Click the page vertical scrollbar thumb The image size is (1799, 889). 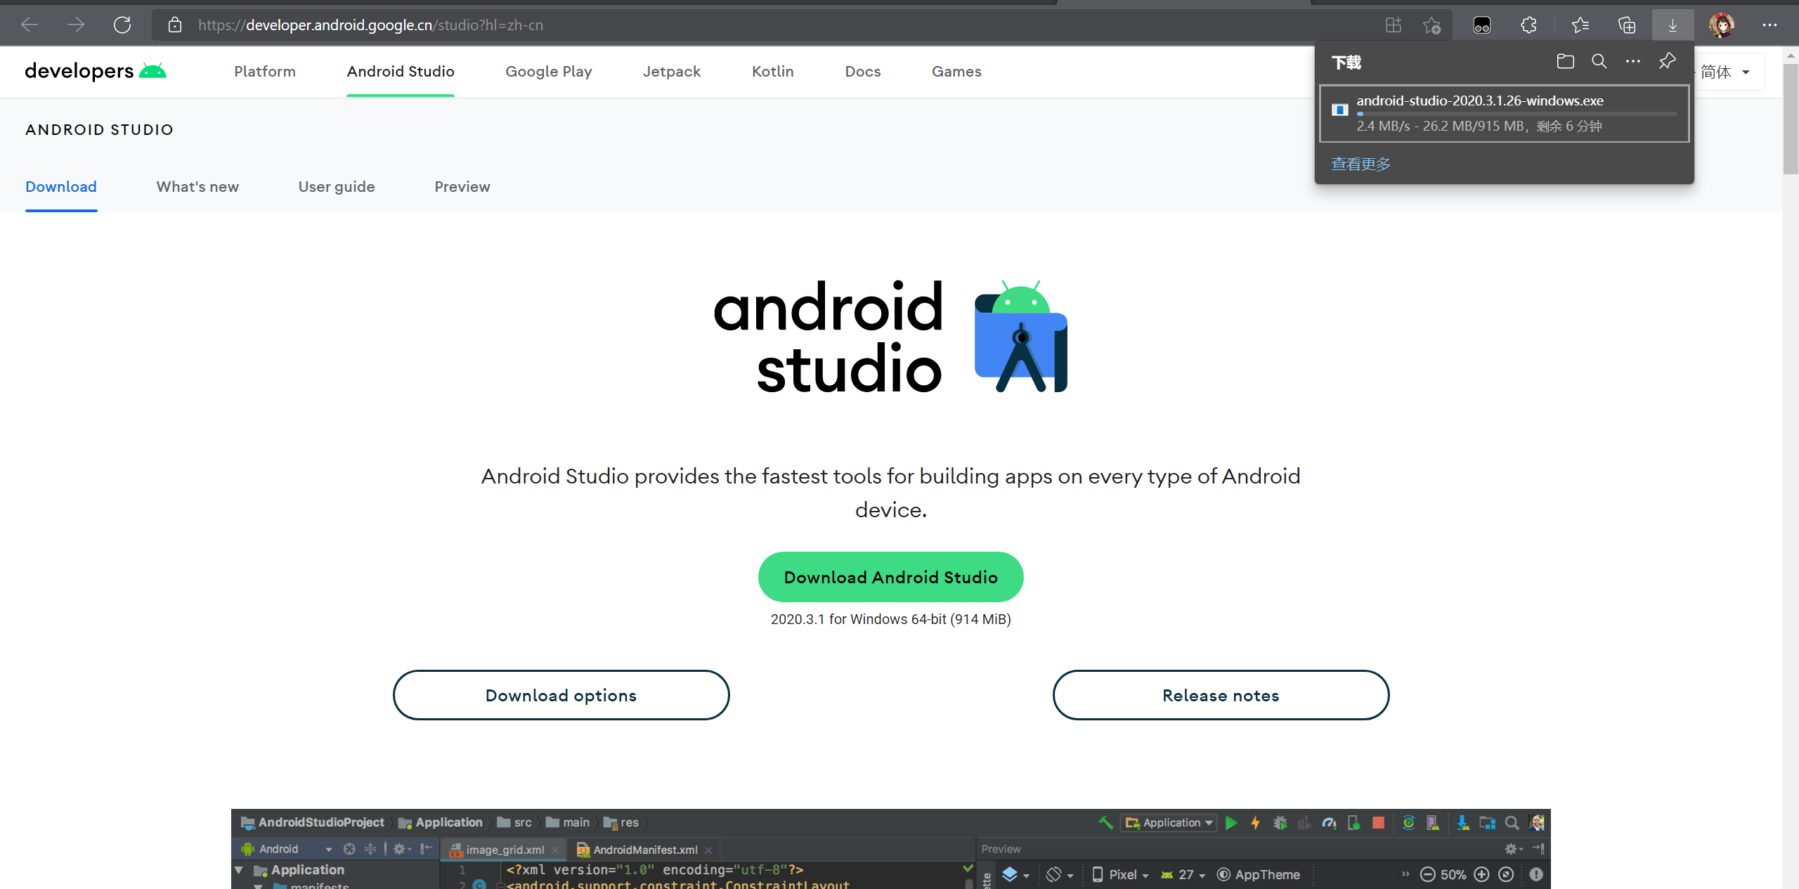(1791, 118)
